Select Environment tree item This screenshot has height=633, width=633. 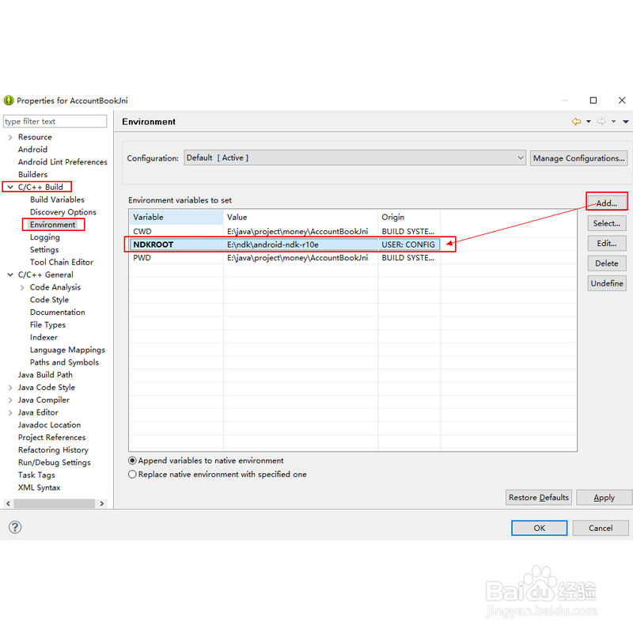(52, 225)
